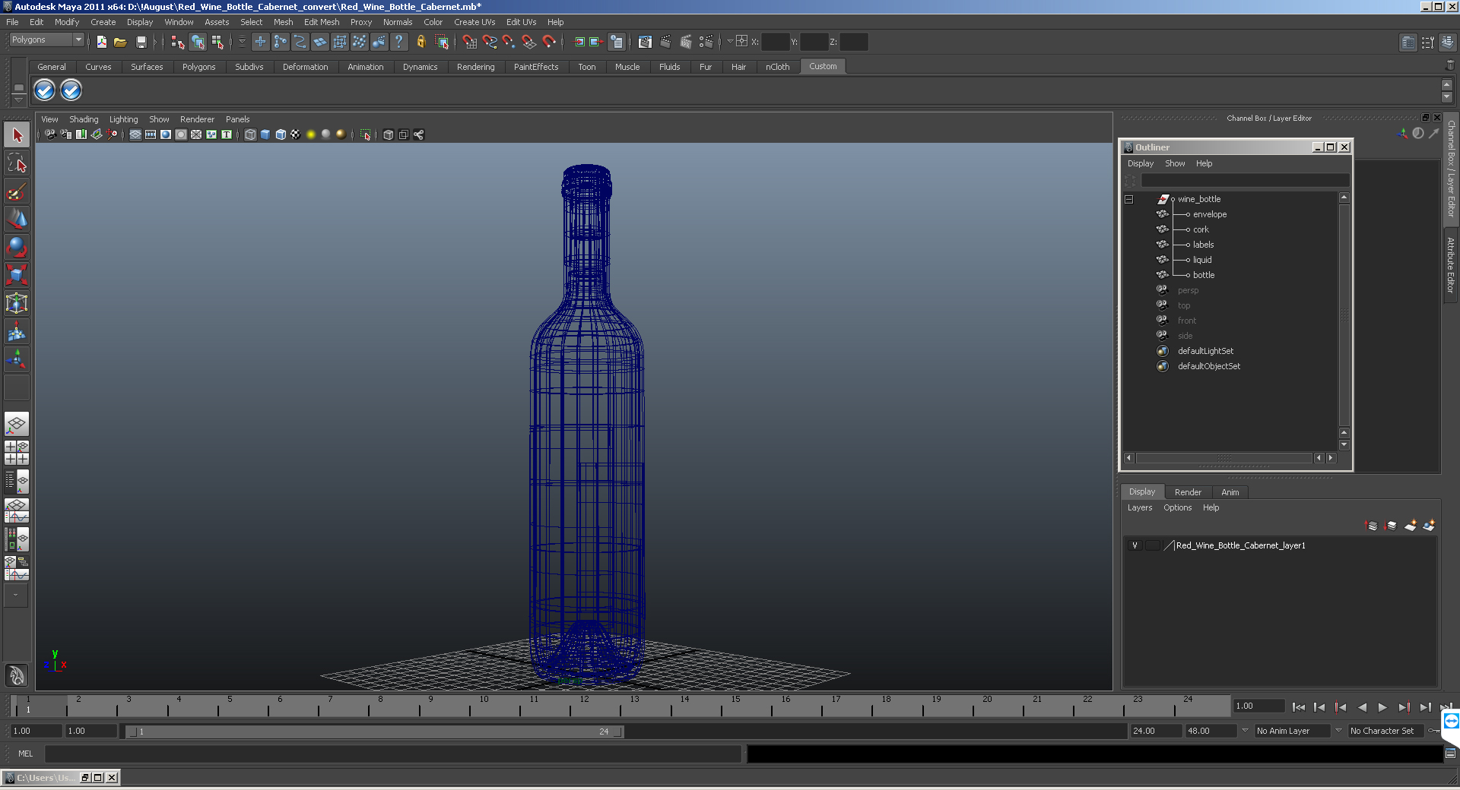The width and height of the screenshot is (1460, 790).
Task: Select the liquid node in Outliner
Action: pyautogui.click(x=1202, y=260)
